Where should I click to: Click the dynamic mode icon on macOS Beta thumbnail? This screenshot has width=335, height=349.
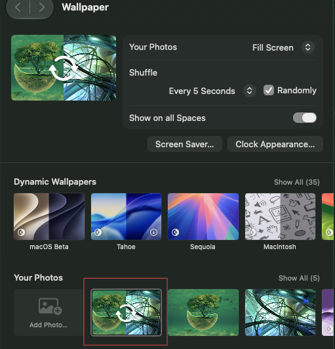22,232
